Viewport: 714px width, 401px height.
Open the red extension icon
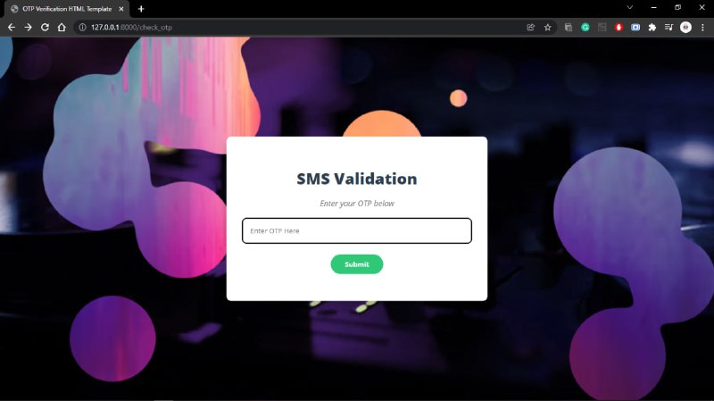(x=619, y=28)
